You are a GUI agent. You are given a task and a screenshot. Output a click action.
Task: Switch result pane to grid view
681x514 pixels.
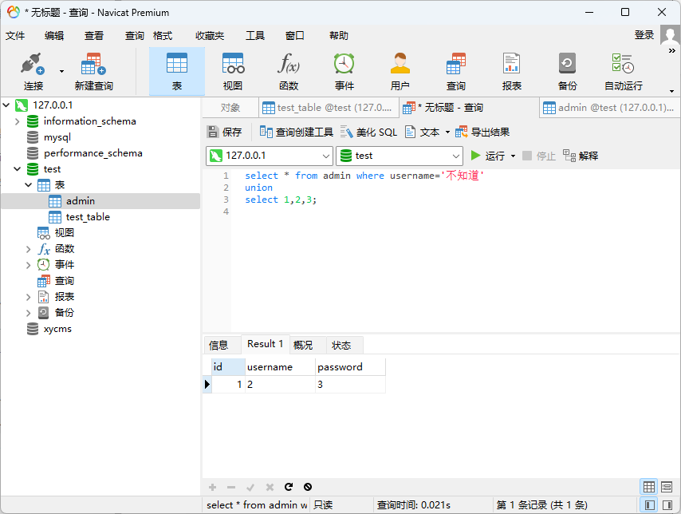[649, 487]
